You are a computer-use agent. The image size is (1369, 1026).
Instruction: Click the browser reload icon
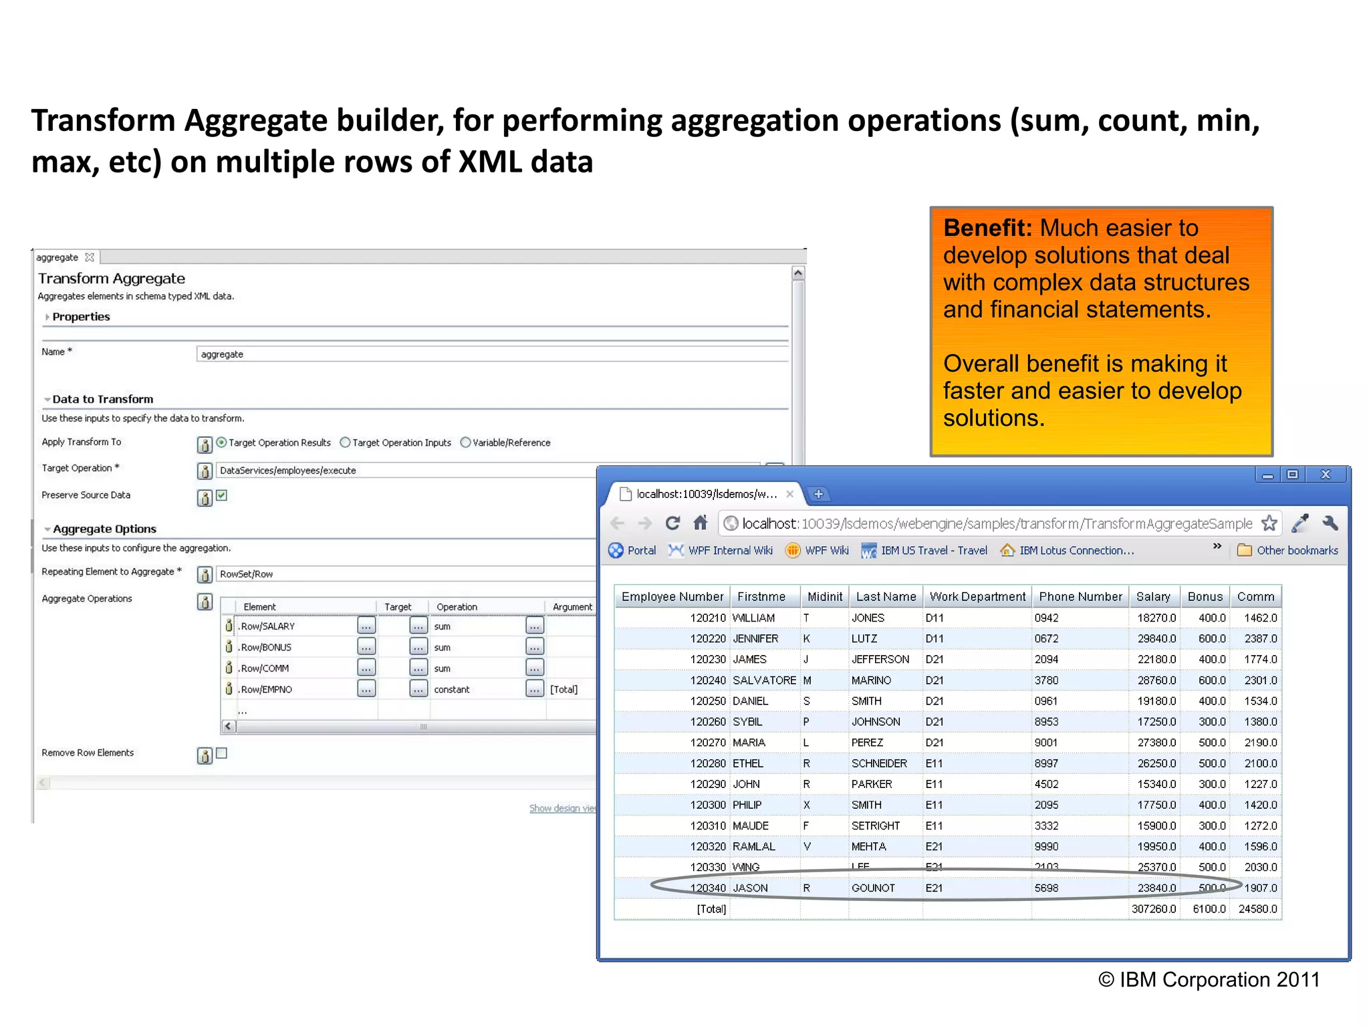[672, 523]
